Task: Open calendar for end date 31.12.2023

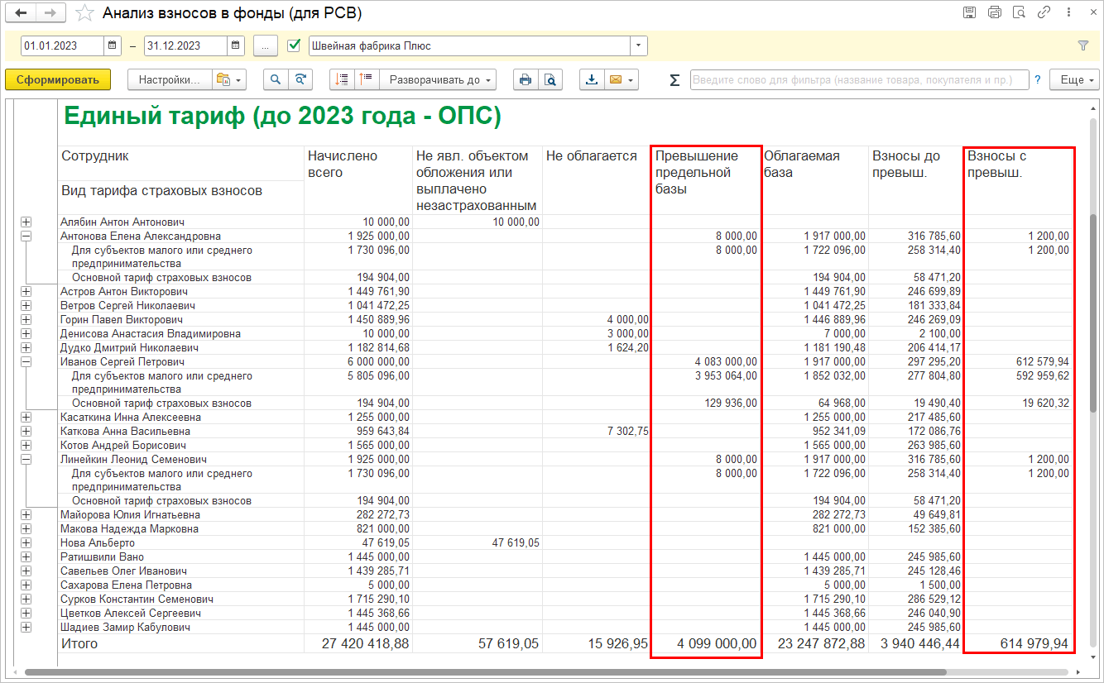Action: 236,45
